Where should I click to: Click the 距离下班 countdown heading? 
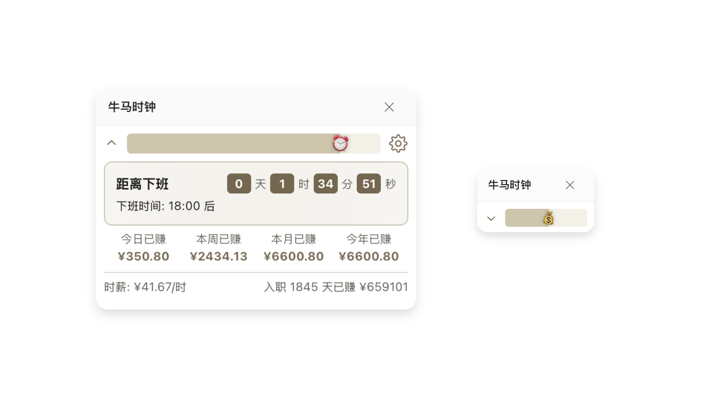coord(142,184)
